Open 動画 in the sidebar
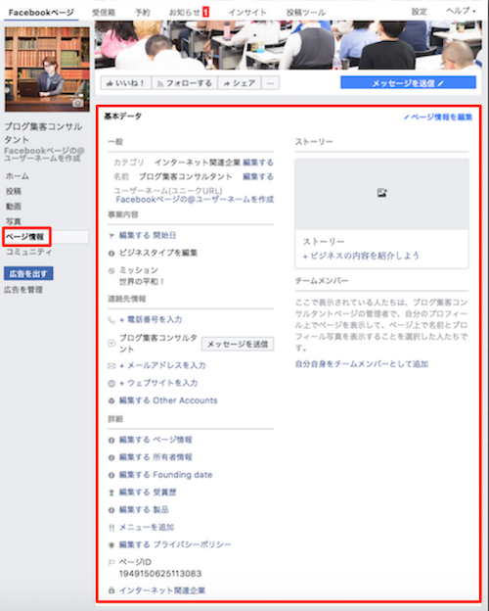 pyautogui.click(x=14, y=207)
